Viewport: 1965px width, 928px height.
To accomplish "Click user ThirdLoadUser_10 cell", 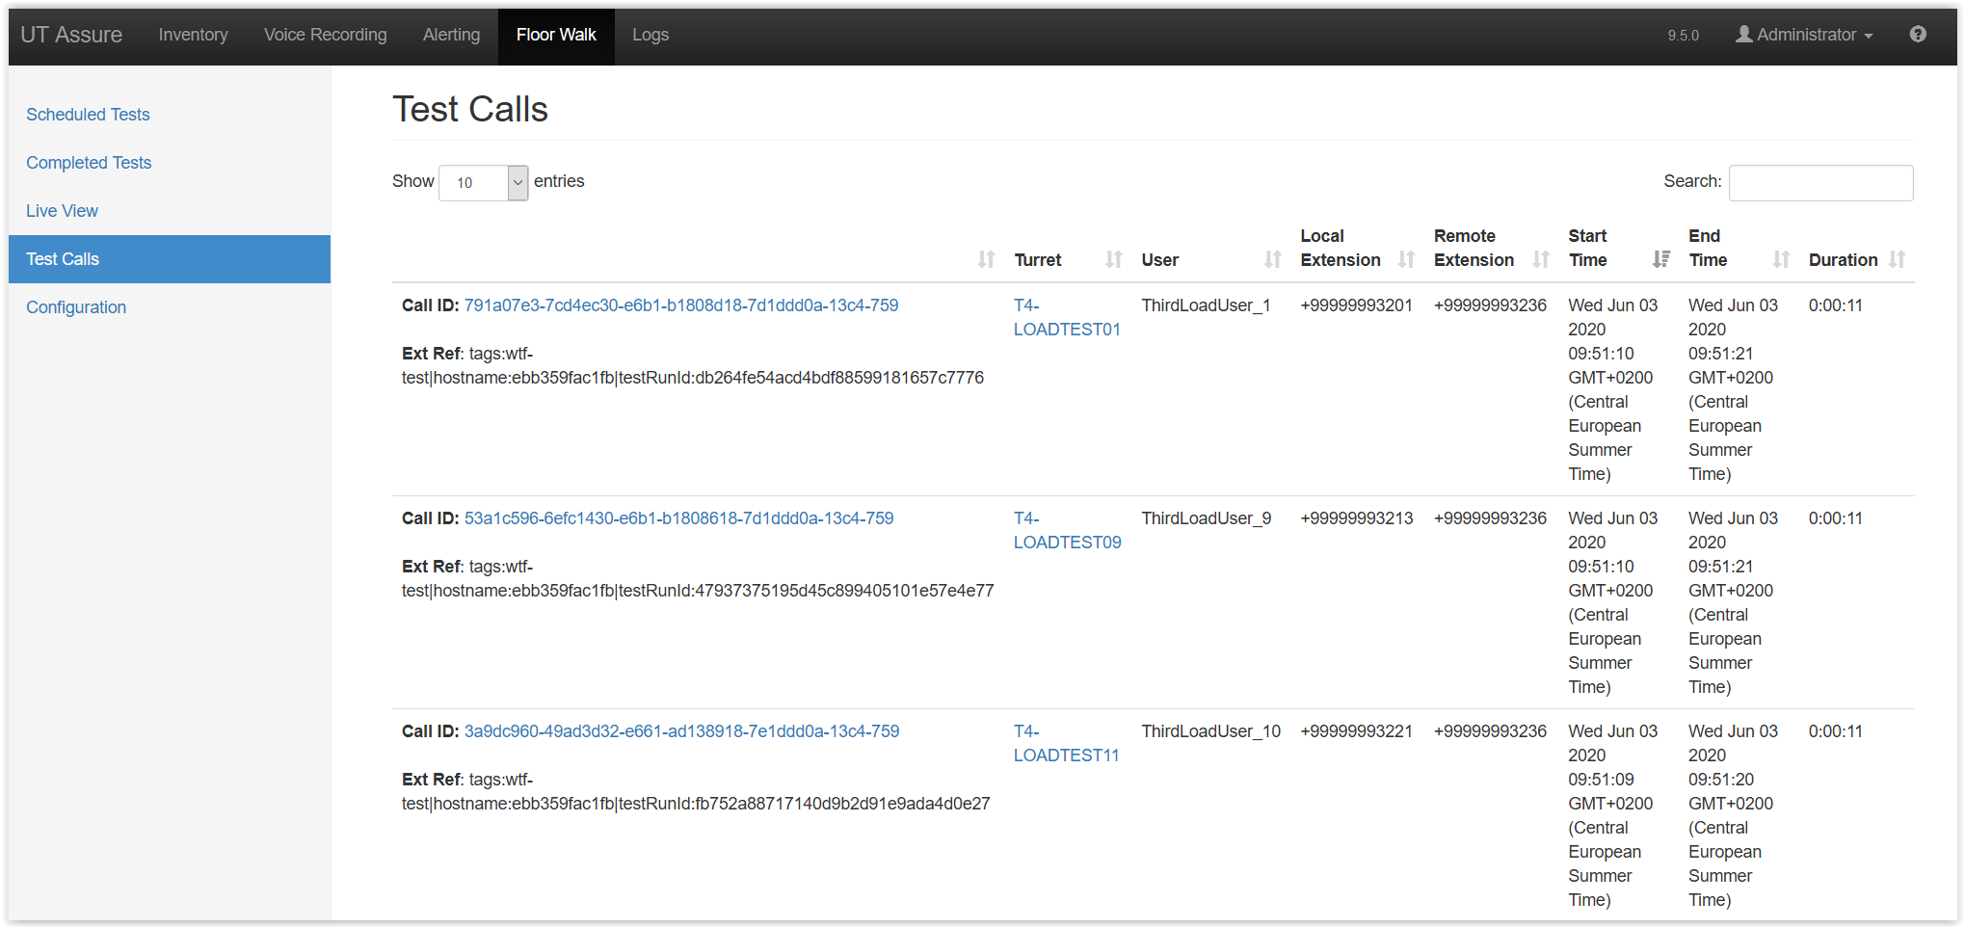I will (1211, 731).
